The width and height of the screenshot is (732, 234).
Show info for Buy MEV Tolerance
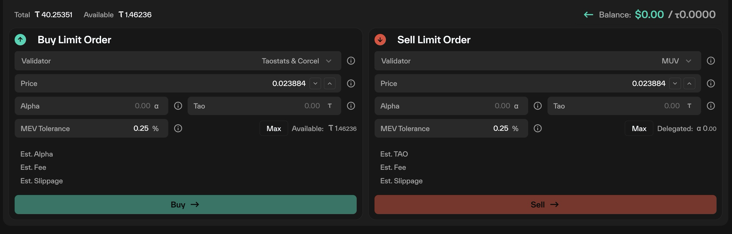click(178, 128)
